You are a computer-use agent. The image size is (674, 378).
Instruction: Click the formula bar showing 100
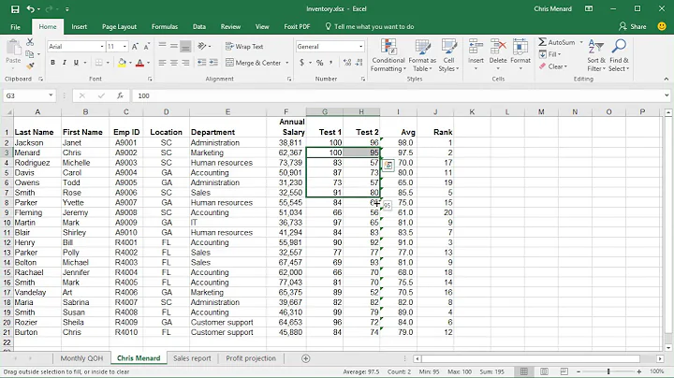(x=398, y=95)
